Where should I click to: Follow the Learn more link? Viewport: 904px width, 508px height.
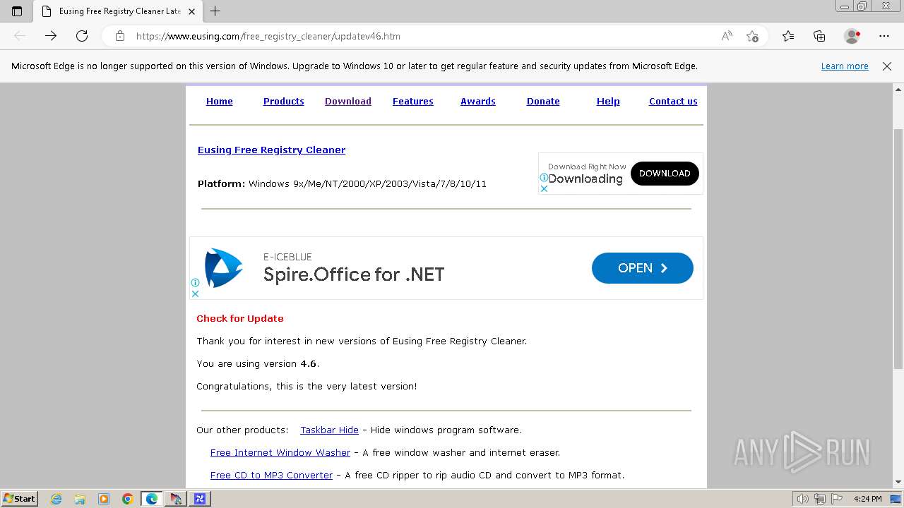click(x=845, y=66)
